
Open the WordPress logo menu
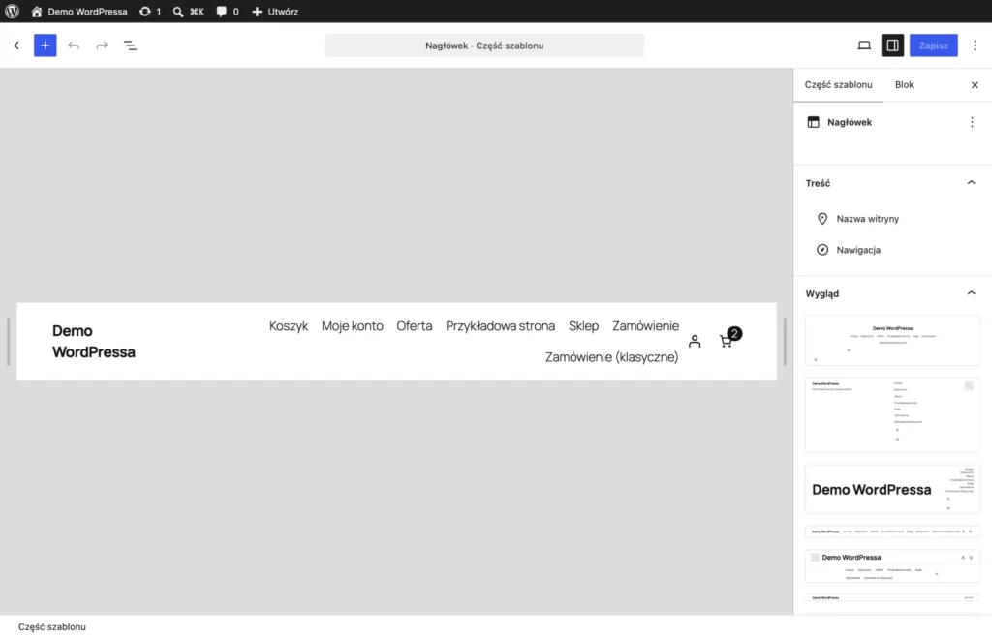click(12, 12)
